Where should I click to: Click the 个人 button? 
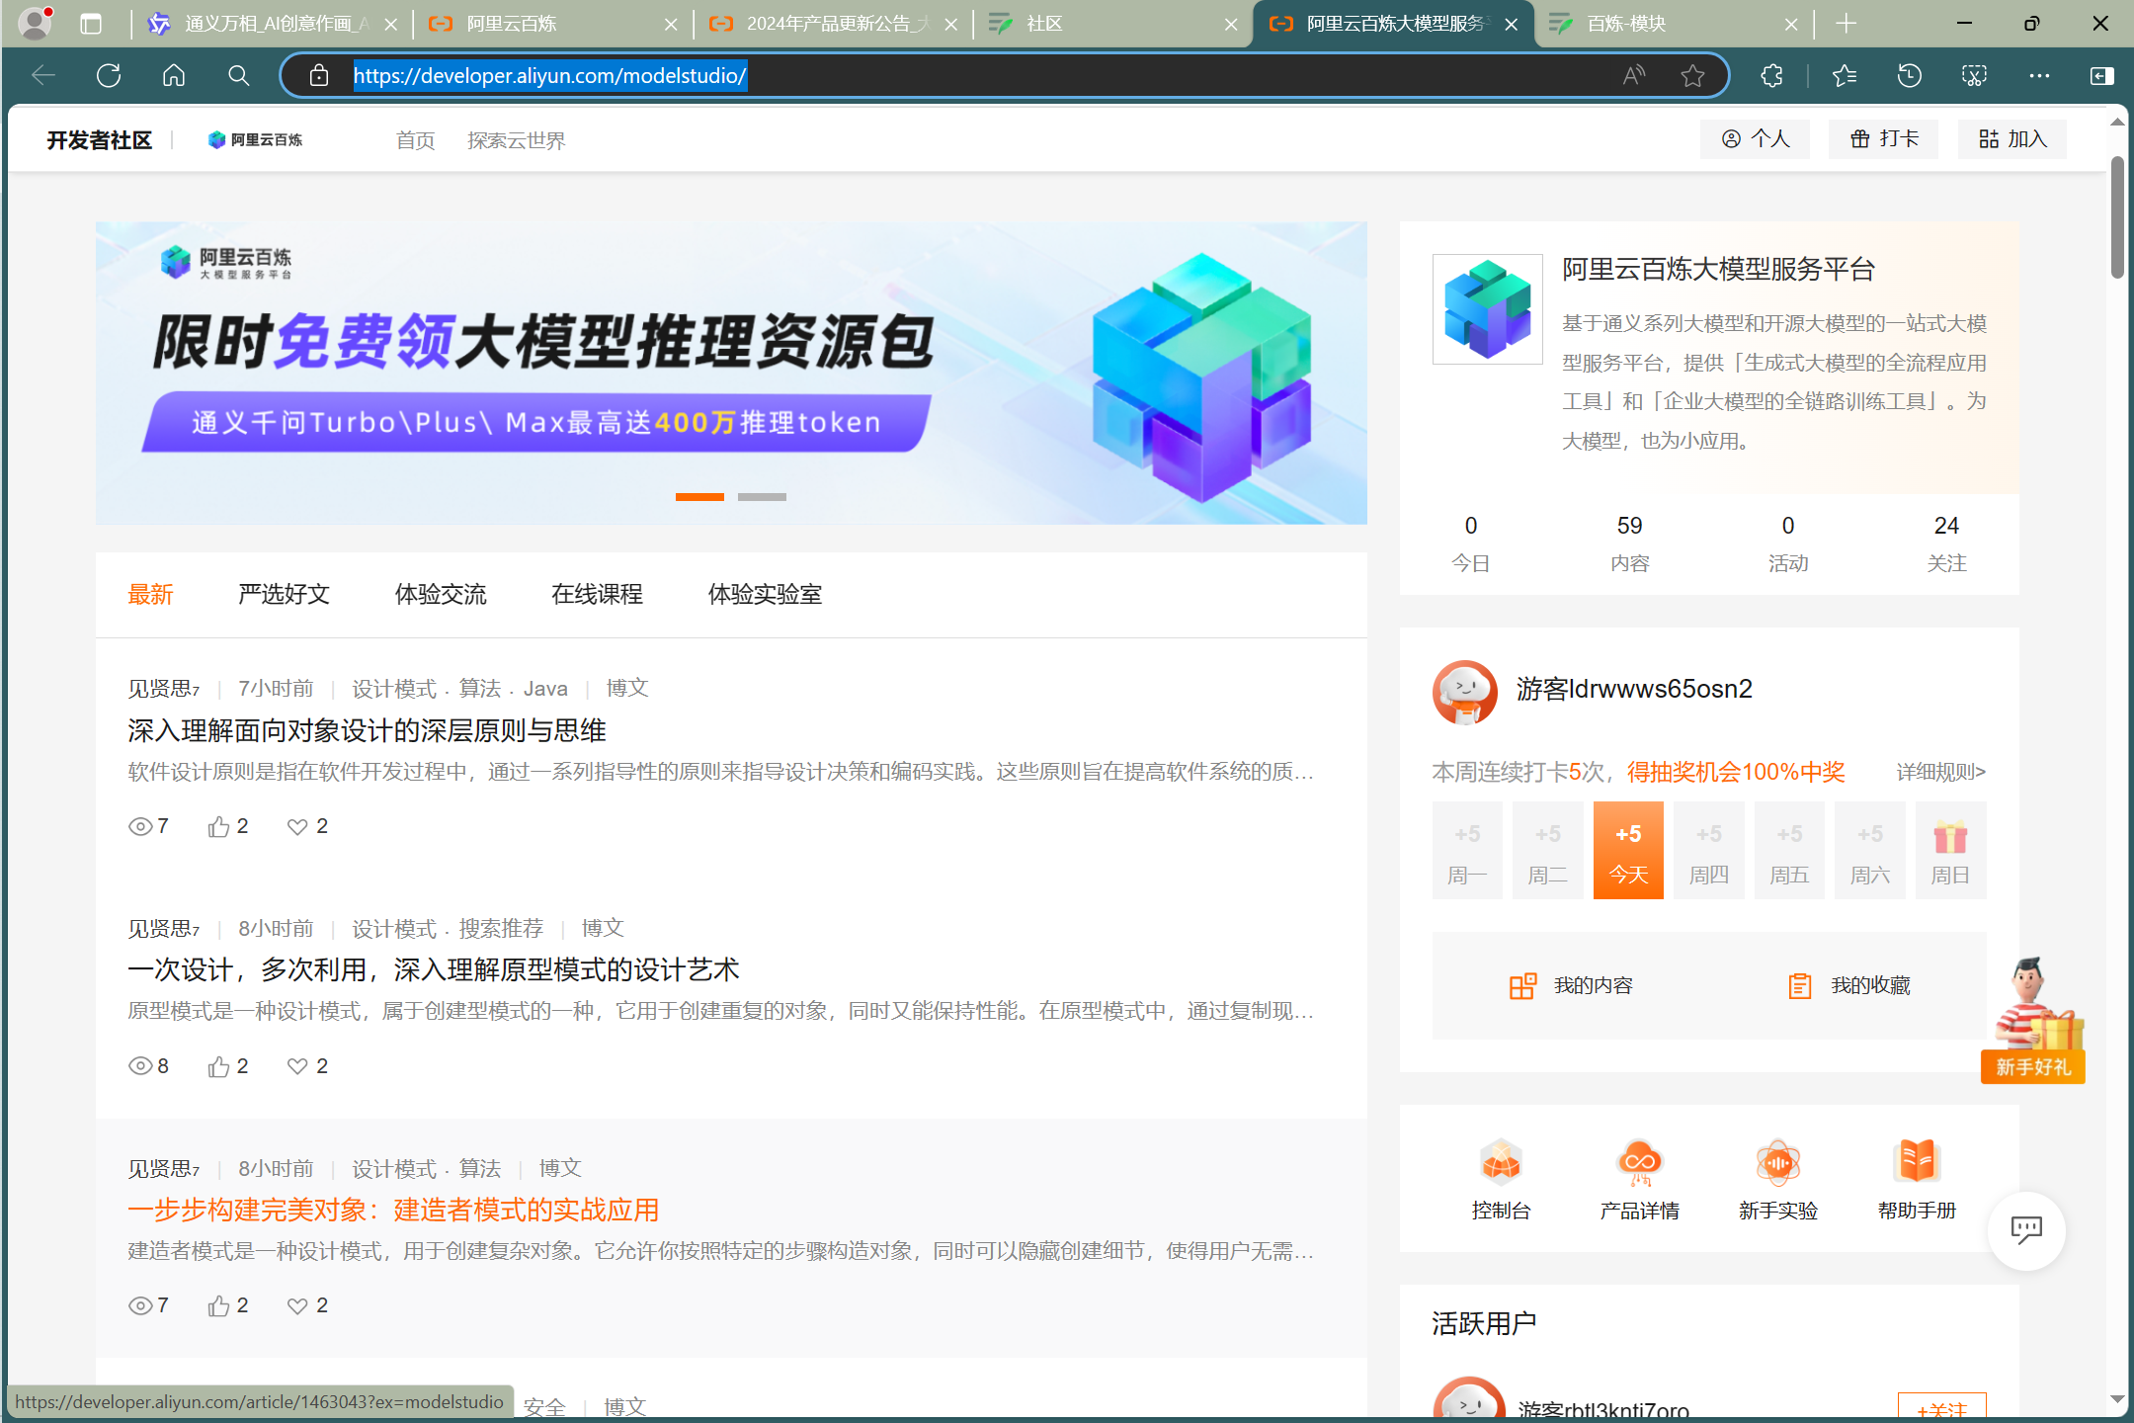click(x=1755, y=139)
